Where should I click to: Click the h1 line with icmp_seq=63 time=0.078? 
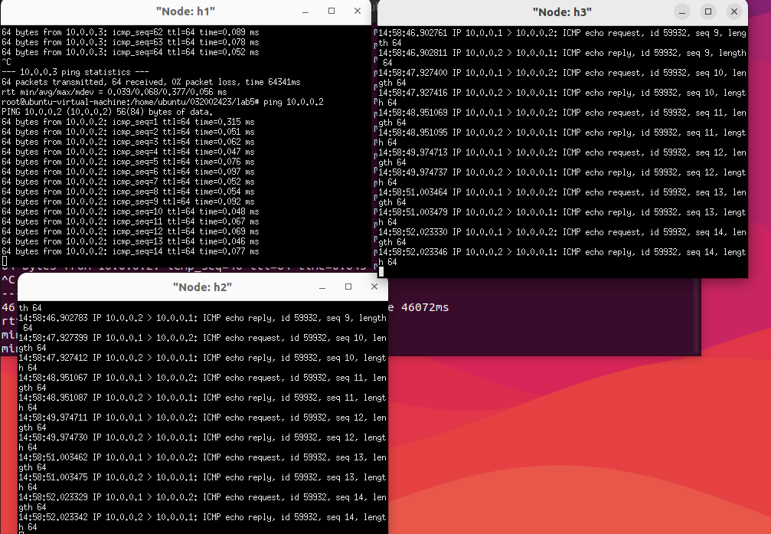(x=130, y=42)
